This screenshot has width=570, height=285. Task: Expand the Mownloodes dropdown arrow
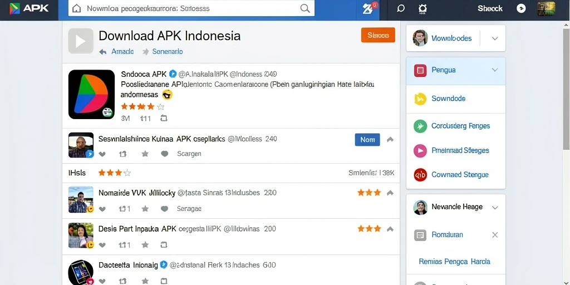pyautogui.click(x=494, y=38)
